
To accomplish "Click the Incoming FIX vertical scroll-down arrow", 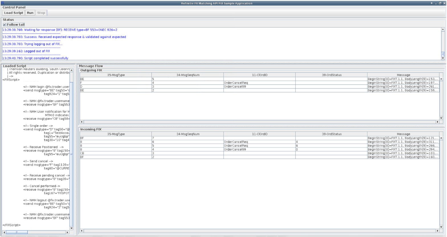I will [x=441, y=227].
